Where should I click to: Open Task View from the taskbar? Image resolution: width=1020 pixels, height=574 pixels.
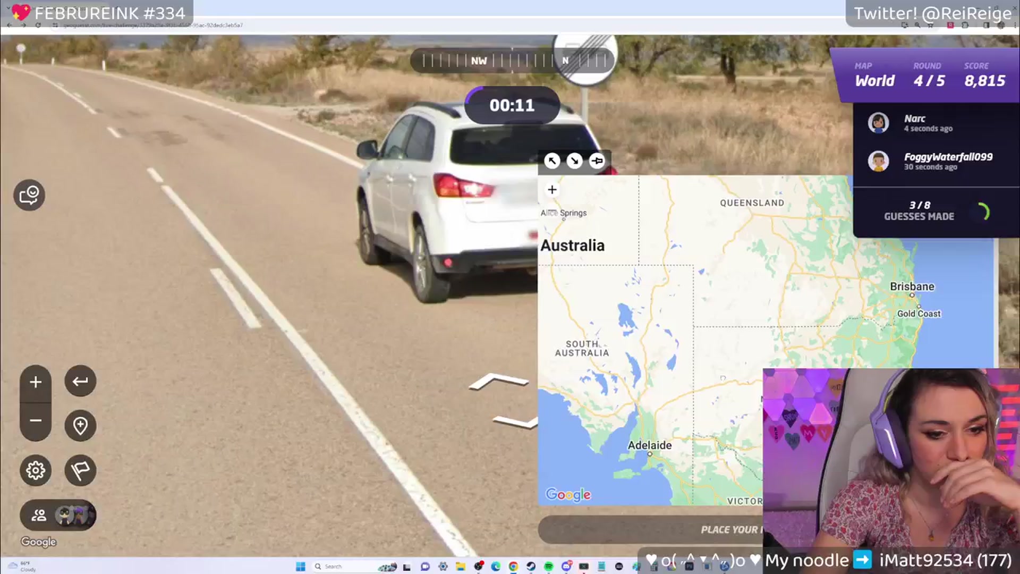(407, 567)
